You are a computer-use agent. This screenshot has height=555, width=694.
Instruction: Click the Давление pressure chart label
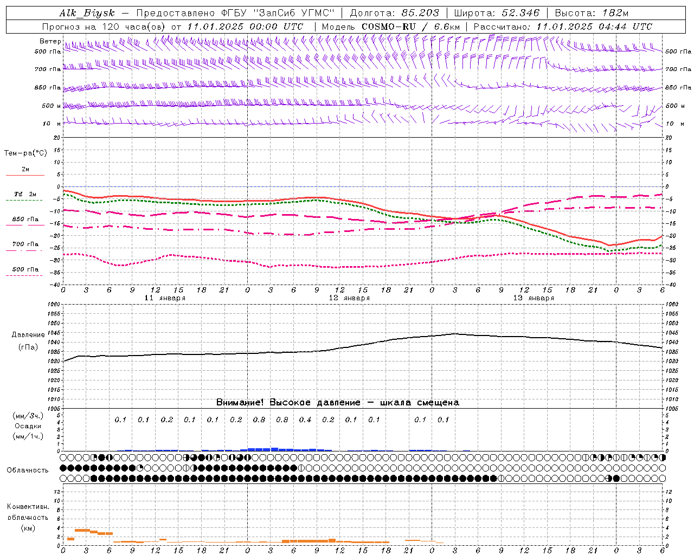28,335
